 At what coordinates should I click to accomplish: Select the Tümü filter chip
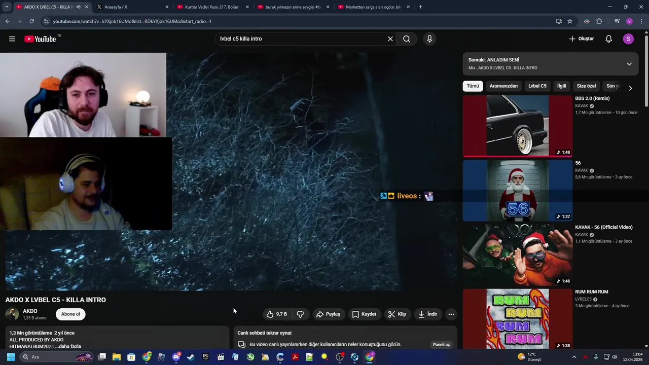coord(473,86)
